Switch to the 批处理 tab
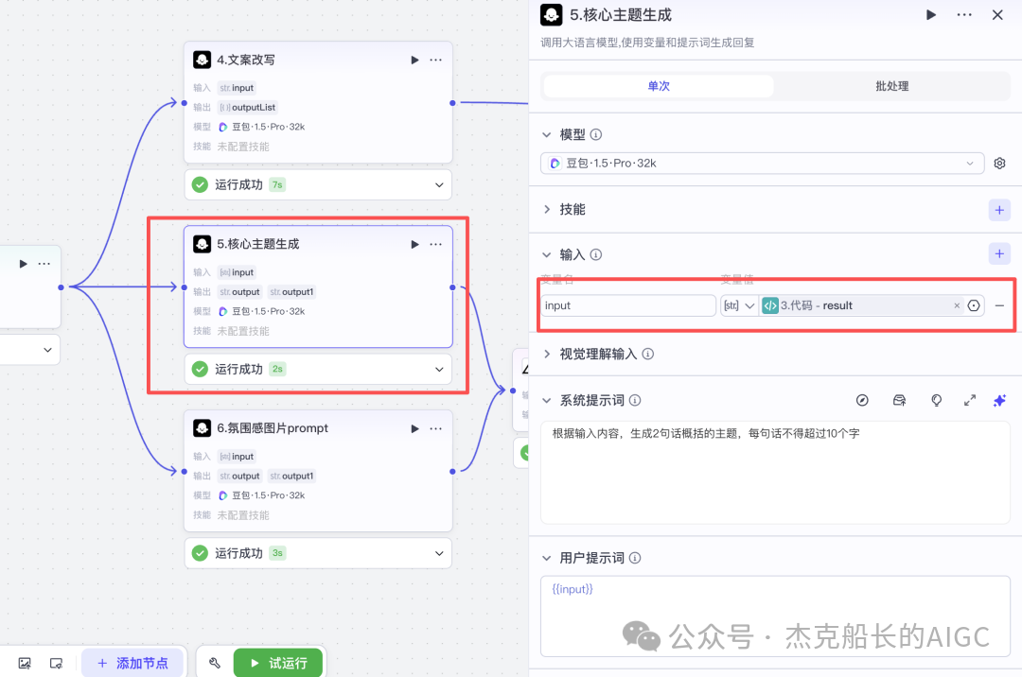This screenshot has height=677, width=1022. pyautogui.click(x=891, y=86)
